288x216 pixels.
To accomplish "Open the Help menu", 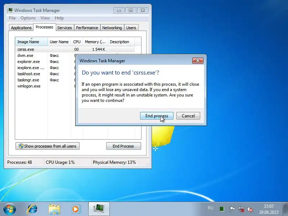I will [59, 18].
